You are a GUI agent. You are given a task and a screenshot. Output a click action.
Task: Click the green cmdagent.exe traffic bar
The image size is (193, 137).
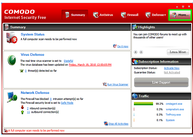click(143, 103)
